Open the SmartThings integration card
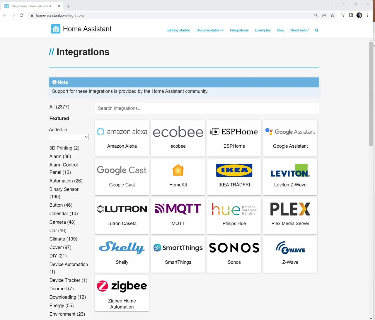This screenshot has height=320, width=375. coord(178,255)
